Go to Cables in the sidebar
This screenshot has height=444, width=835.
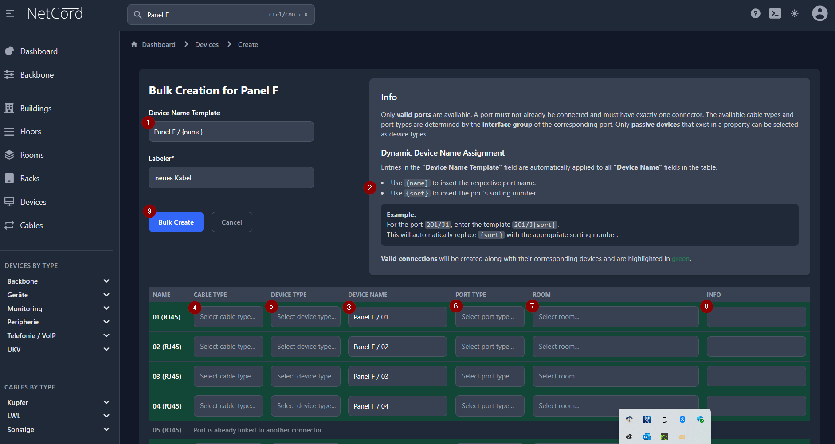(x=31, y=226)
